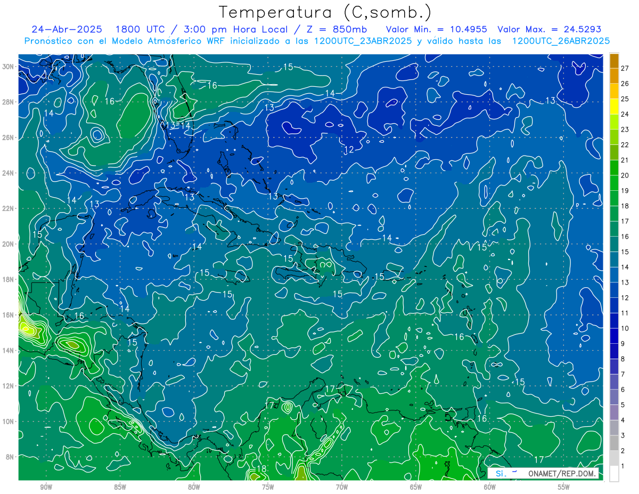Click the '30N' latitude axis label
This screenshot has width=639, height=494.
tap(8, 66)
